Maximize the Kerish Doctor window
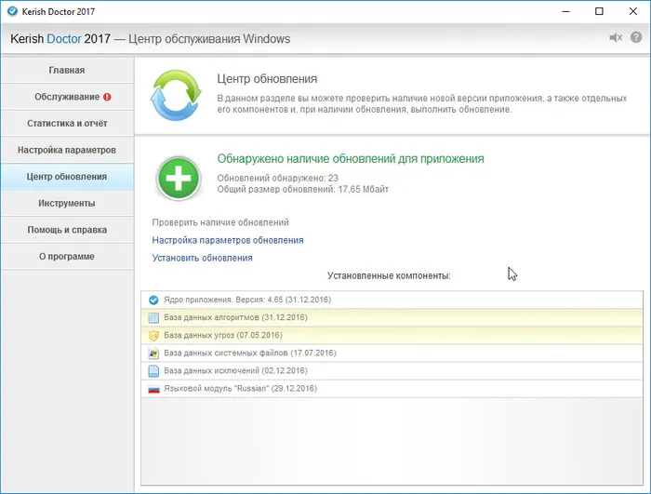 coord(599,11)
